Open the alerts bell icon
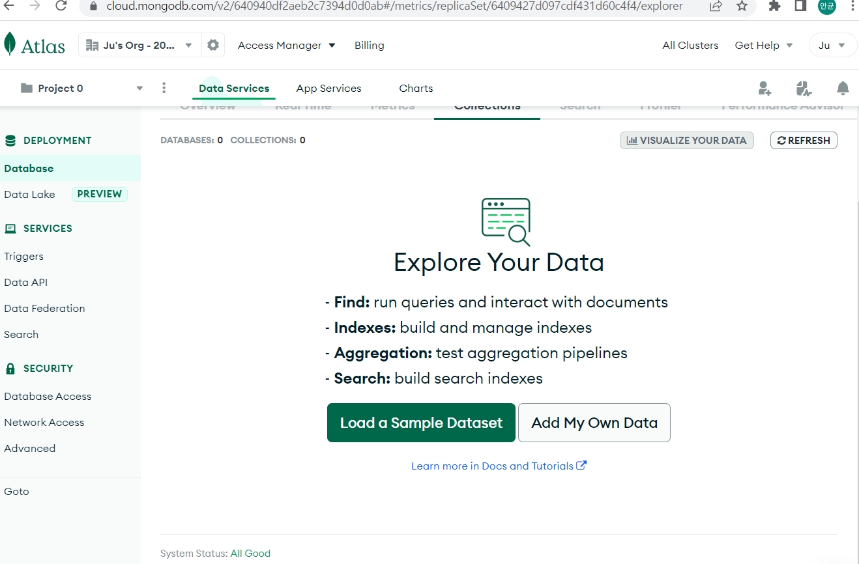 843,89
